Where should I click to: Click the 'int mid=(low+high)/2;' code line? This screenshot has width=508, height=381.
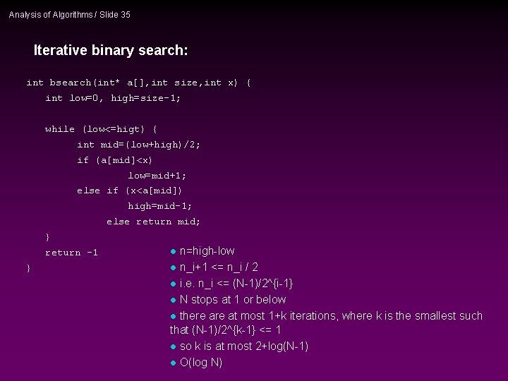pyautogui.click(x=139, y=145)
